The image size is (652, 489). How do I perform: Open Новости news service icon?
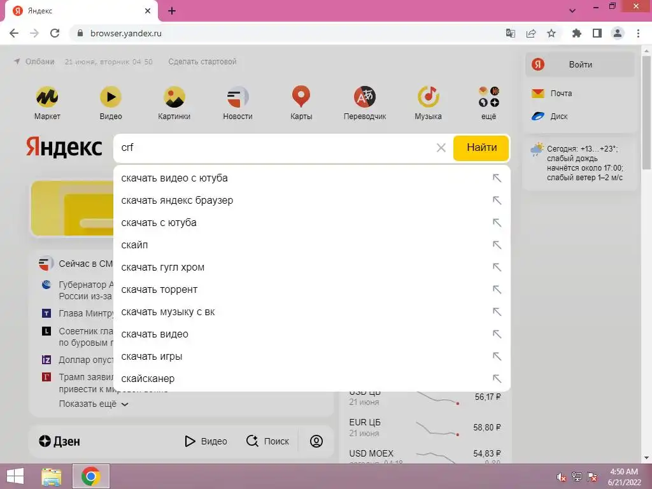[x=237, y=97]
